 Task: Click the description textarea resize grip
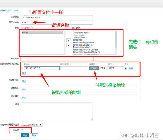tap(92, 120)
